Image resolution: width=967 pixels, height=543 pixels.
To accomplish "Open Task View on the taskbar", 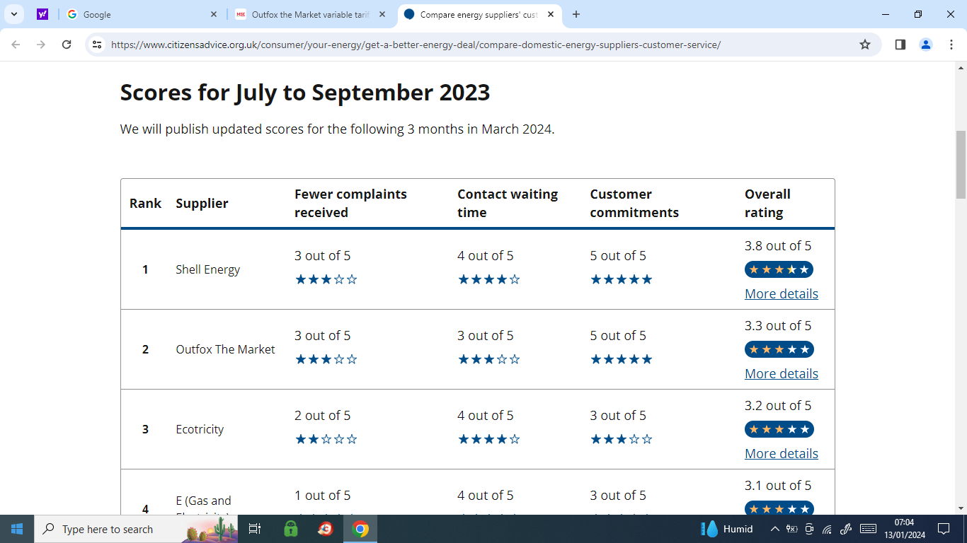I will (255, 529).
